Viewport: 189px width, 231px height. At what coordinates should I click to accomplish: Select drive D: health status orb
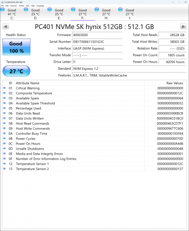(x=26, y=10)
